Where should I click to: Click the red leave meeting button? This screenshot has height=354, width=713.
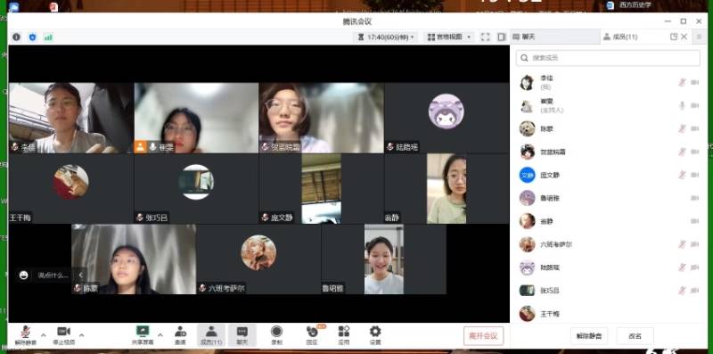pos(483,336)
